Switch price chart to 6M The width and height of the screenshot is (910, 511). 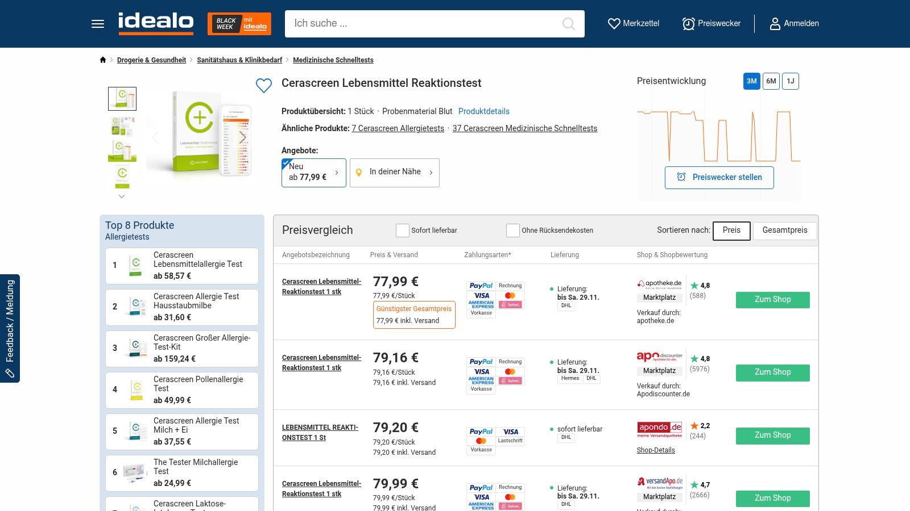point(771,81)
